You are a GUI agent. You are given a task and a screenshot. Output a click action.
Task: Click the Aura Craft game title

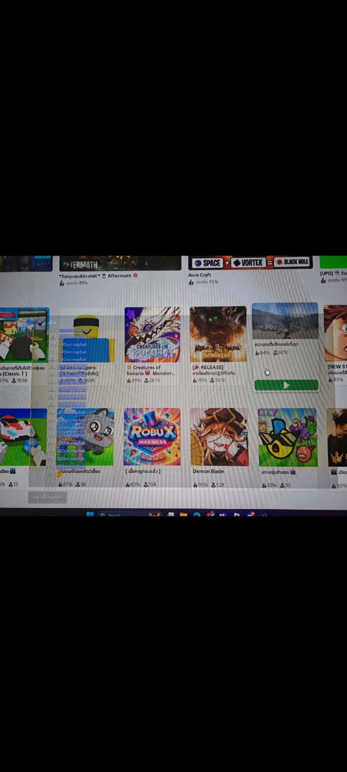pos(199,275)
